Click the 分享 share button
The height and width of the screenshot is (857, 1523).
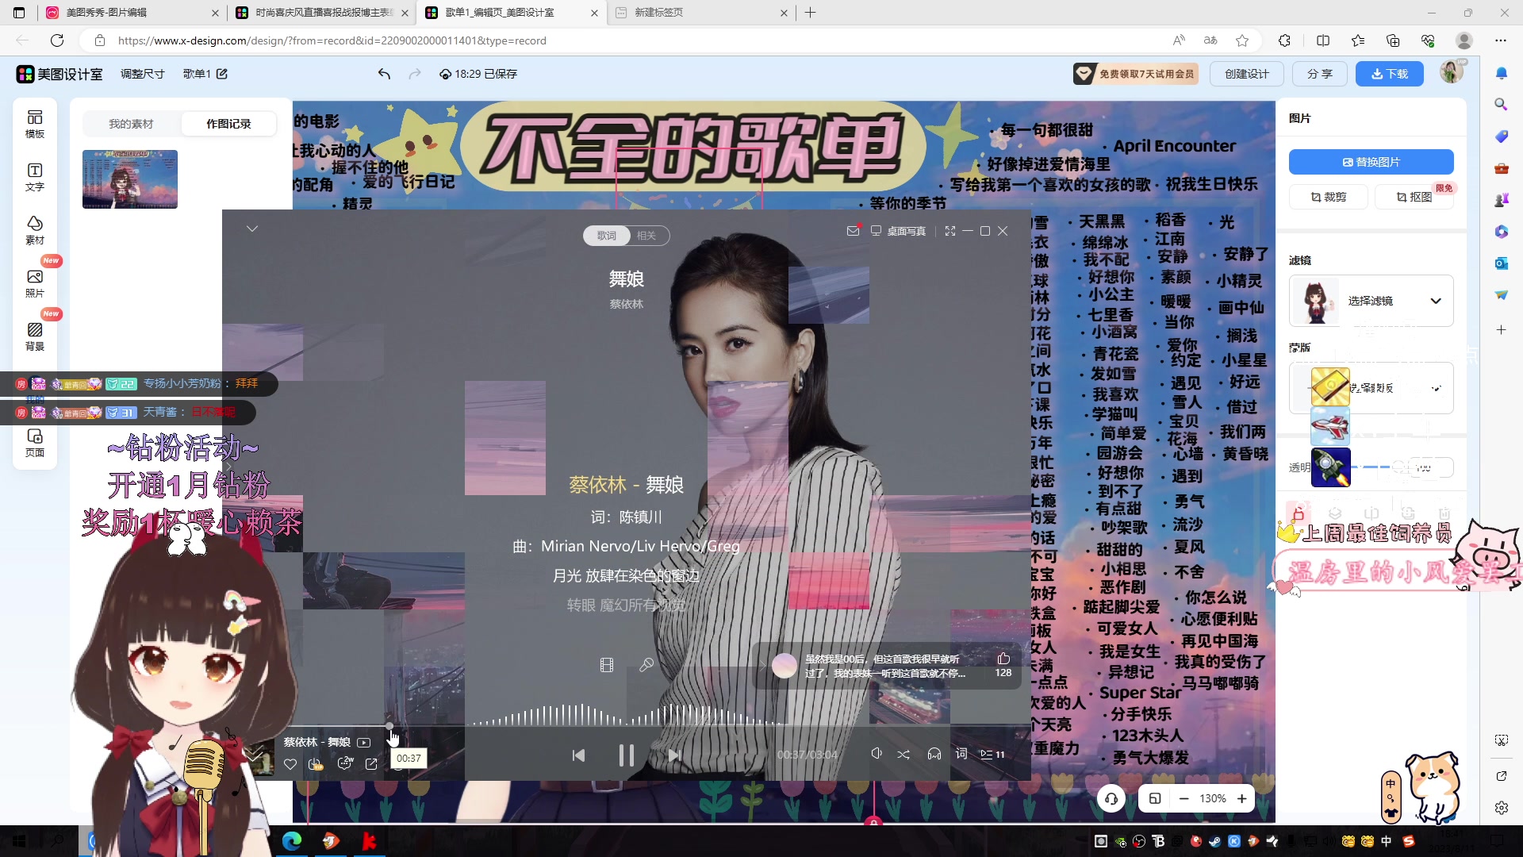1320,74
